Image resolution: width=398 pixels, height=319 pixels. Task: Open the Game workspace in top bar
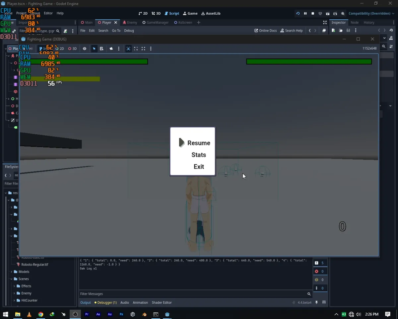[190, 13]
